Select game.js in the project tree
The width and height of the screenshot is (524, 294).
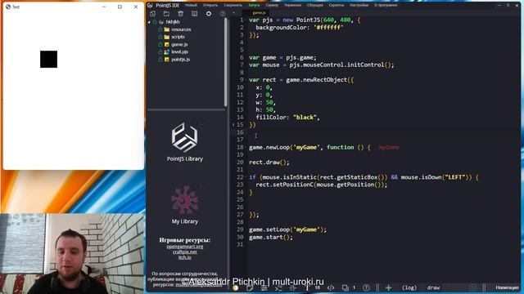click(179, 44)
